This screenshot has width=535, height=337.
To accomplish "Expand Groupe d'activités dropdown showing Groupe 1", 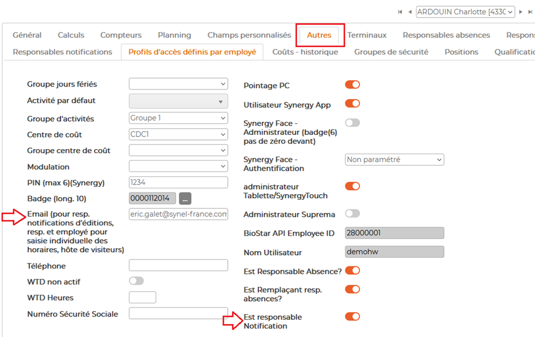I will tap(178, 118).
